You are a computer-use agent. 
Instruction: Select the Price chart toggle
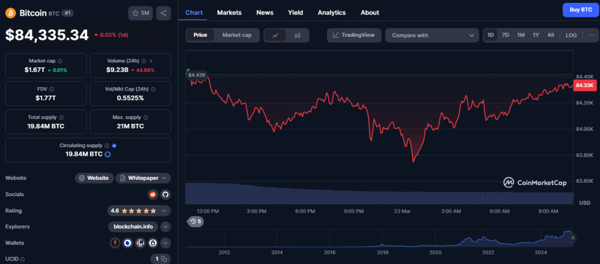point(200,35)
